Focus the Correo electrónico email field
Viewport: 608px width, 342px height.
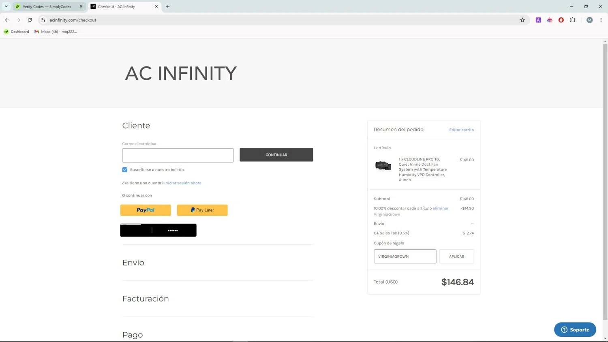pyautogui.click(x=178, y=155)
